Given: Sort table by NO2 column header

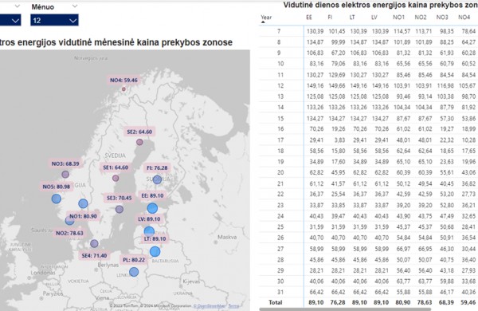Looking at the screenshot, I should point(421,18).
